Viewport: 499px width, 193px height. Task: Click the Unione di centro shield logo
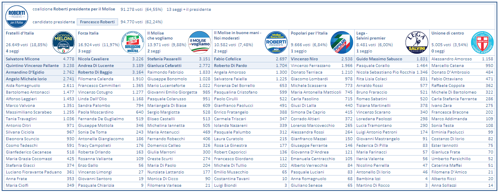click(x=482, y=42)
